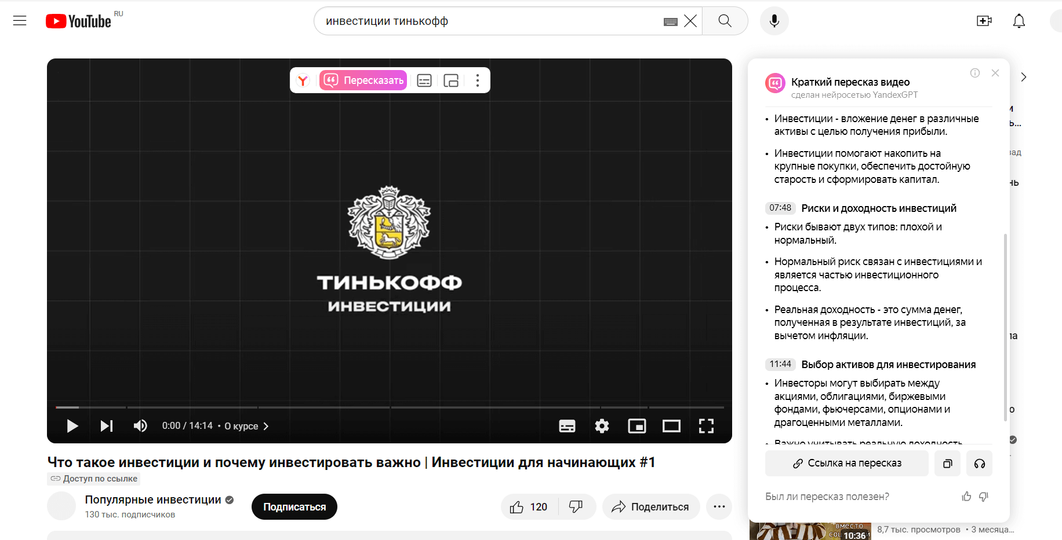This screenshot has width=1062, height=540.
Task: Click Ссылка на пересказ button
Action: [x=846, y=464]
